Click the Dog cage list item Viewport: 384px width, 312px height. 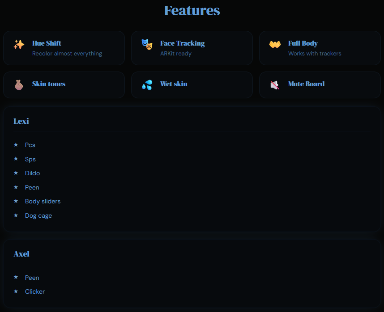click(x=38, y=215)
